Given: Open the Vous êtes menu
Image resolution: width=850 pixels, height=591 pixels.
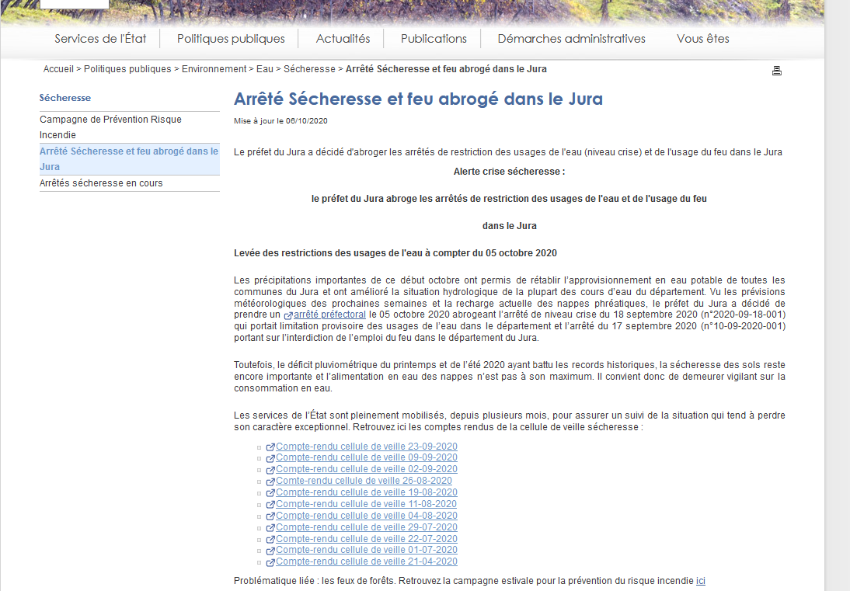Looking at the screenshot, I should pos(703,39).
